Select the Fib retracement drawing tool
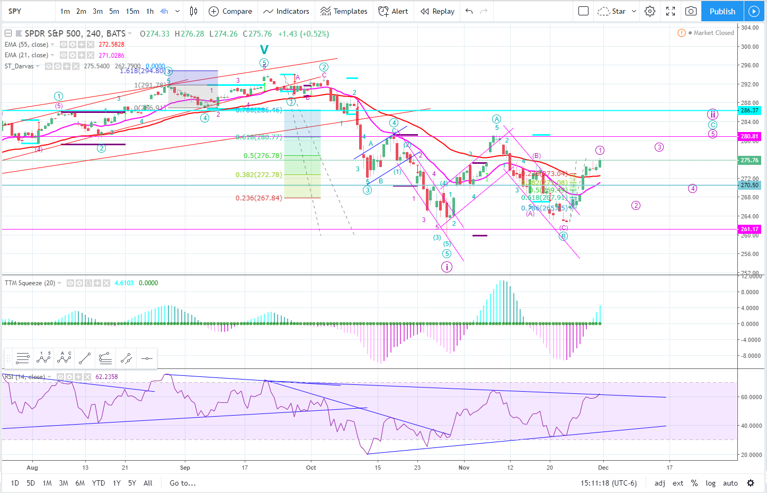The width and height of the screenshot is (767, 493). (22, 358)
